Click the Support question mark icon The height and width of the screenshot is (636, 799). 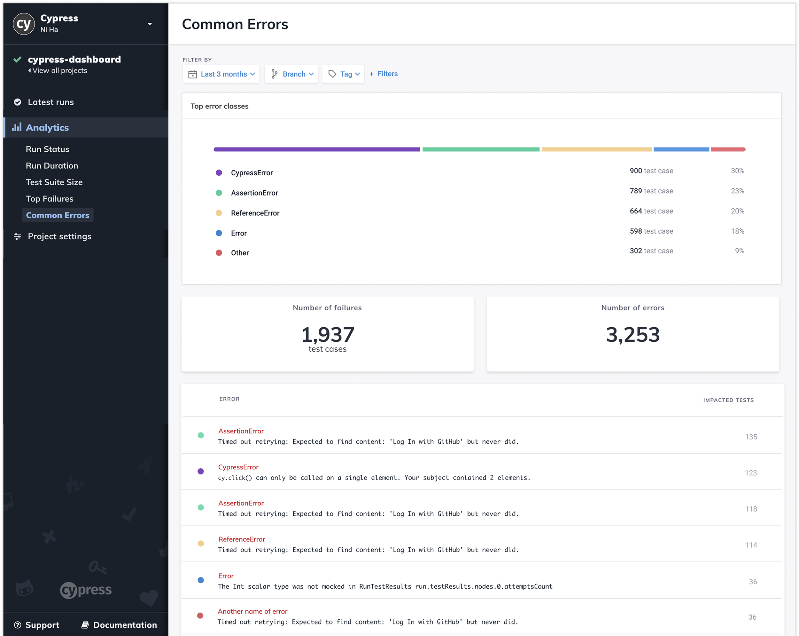[17, 625]
